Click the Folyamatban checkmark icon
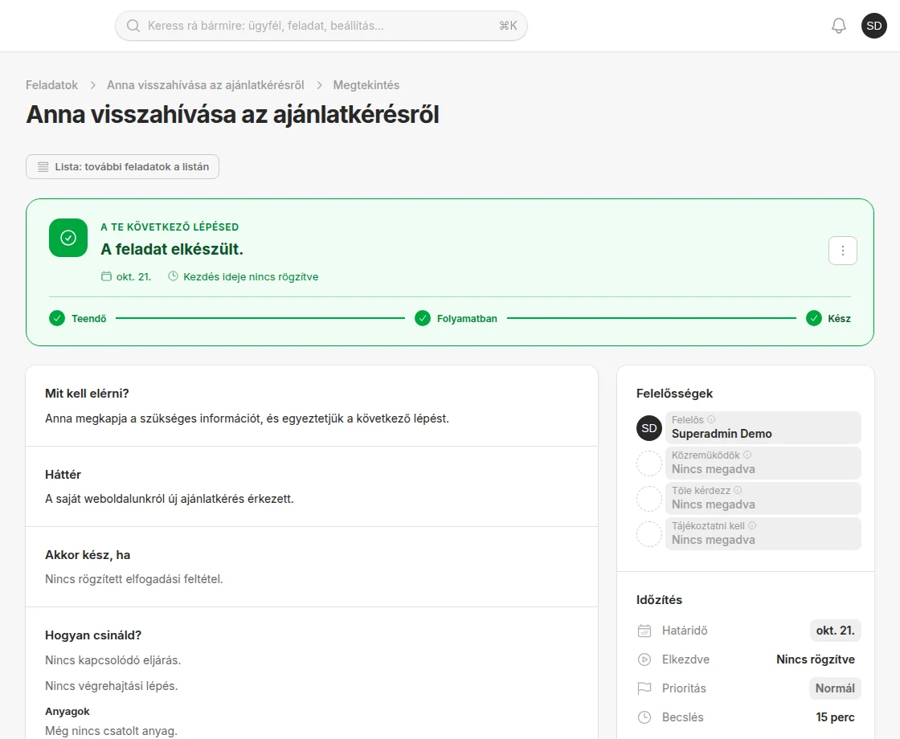This screenshot has width=900, height=739. pos(423,318)
